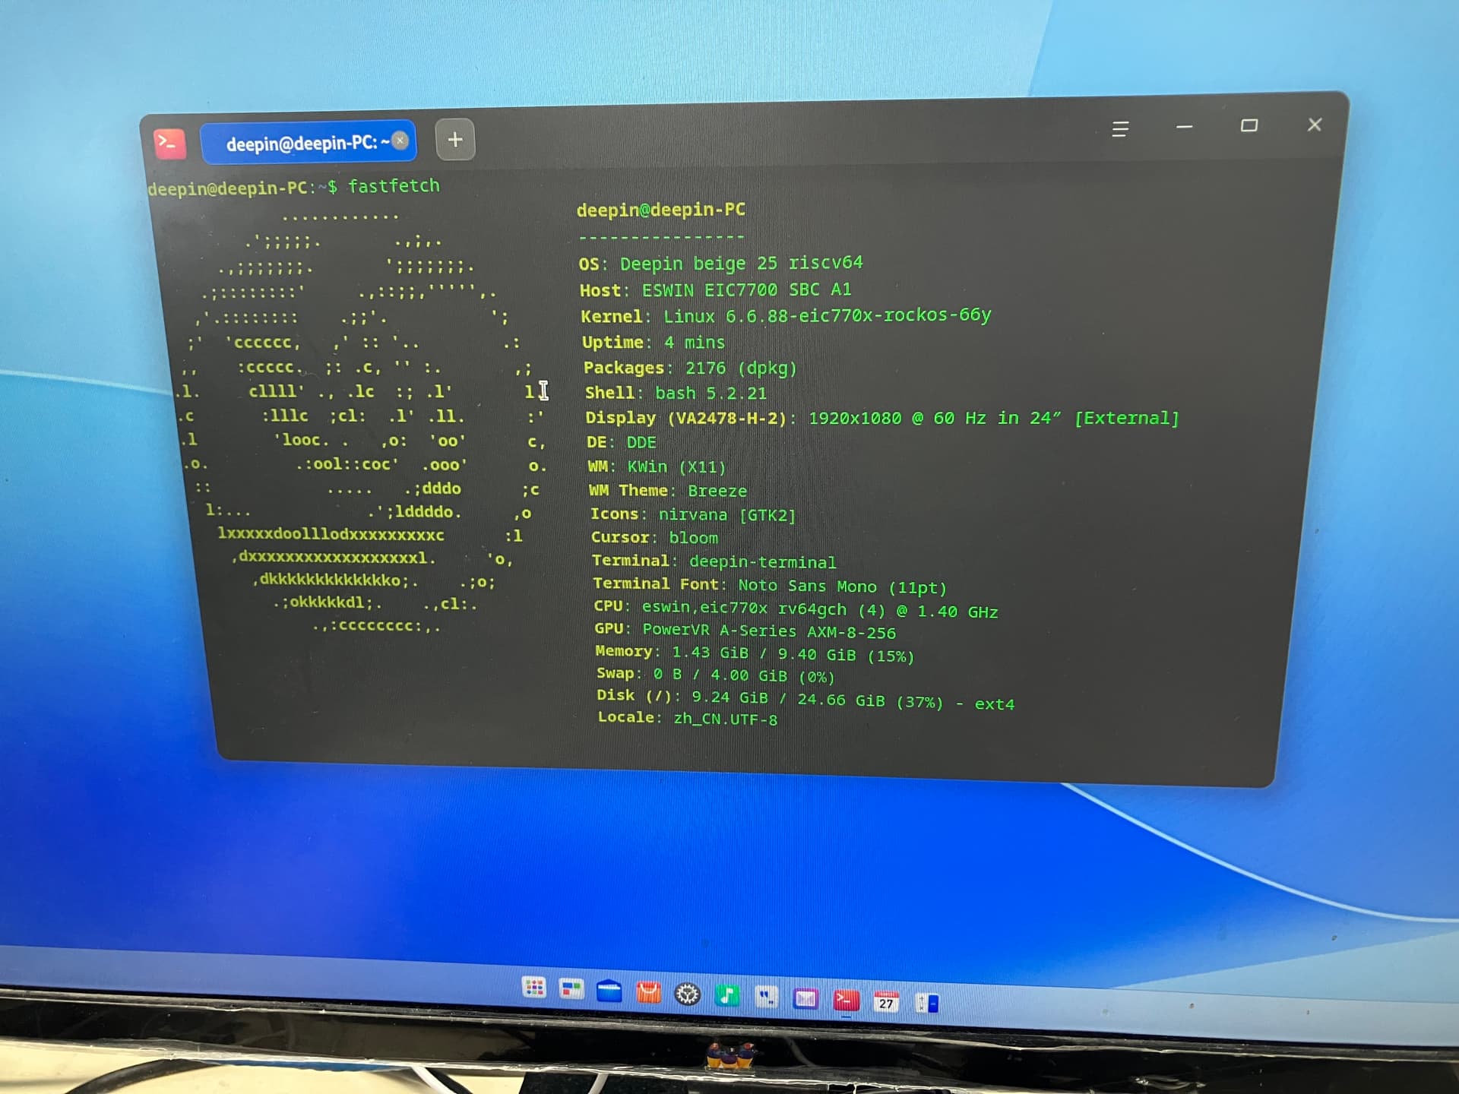Click the Memory value '1.43 GiB / 9.40 GiB'
The height and width of the screenshot is (1094, 1459).
pyautogui.click(x=764, y=653)
